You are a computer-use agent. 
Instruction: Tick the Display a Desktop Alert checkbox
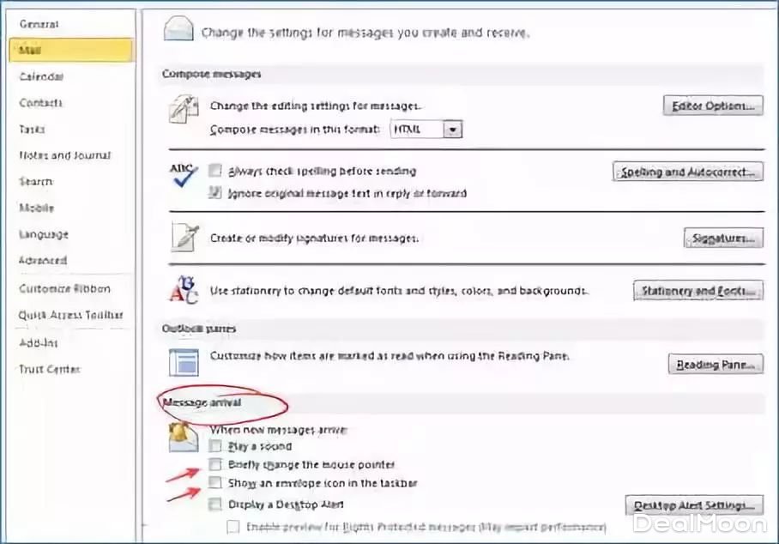215,504
